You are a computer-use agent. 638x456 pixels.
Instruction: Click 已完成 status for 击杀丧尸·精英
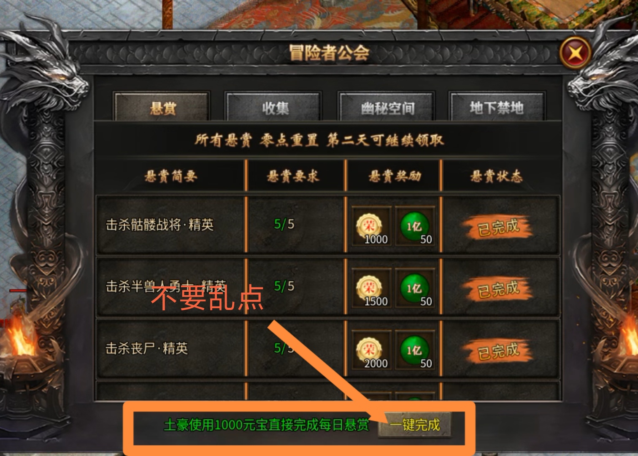498,351
